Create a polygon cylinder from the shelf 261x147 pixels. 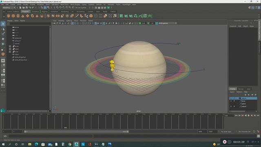pyautogui.click(x=18, y=16)
